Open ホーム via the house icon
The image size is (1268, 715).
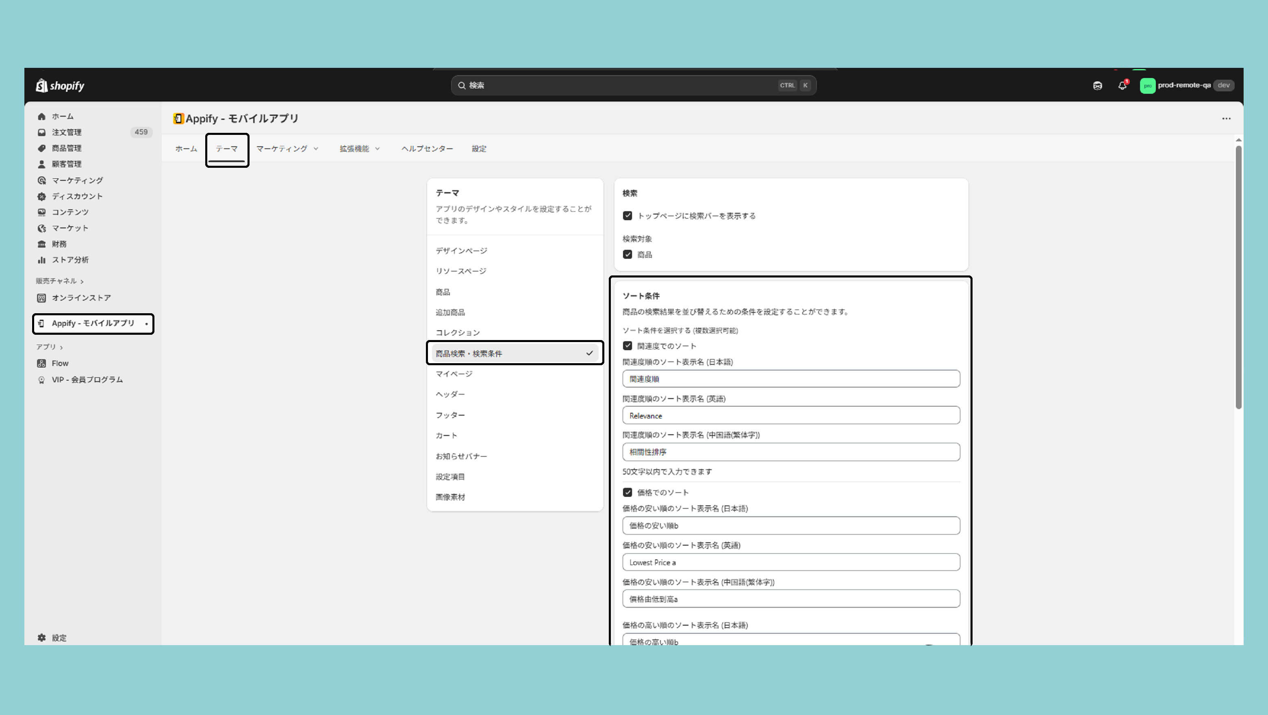42,117
